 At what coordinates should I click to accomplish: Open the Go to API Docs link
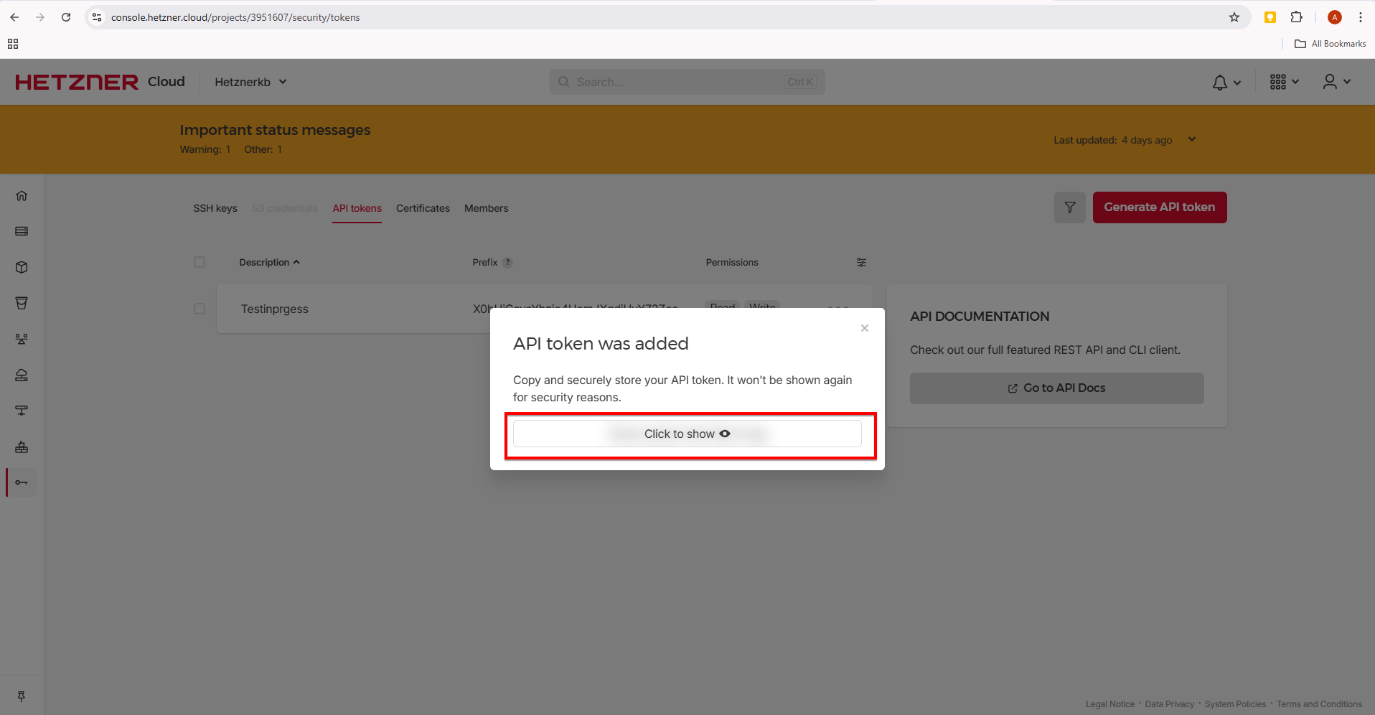pos(1056,388)
